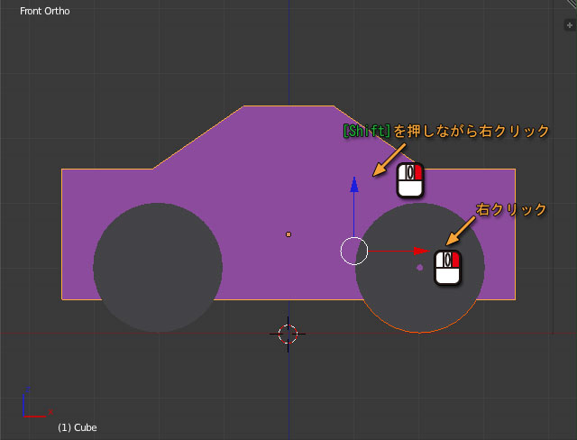Screen dimensions: 577x440
Task: Click the "右クリック" annotation text
Action: 511,209
